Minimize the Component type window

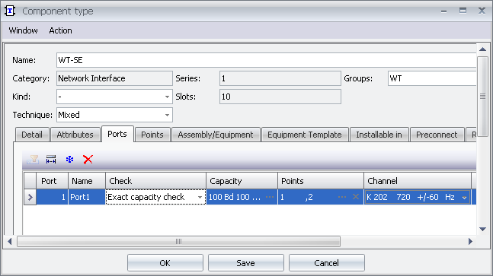pyautogui.click(x=443, y=11)
